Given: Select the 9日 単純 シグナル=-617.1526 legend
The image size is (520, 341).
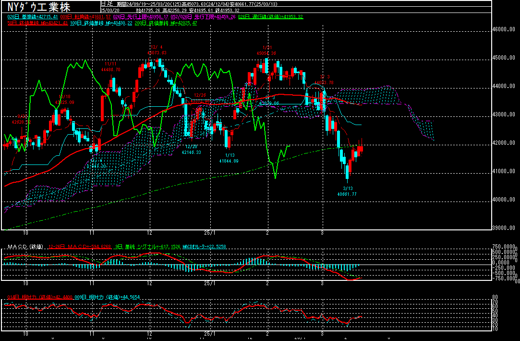Looking at the screenshot, I should point(148,247).
